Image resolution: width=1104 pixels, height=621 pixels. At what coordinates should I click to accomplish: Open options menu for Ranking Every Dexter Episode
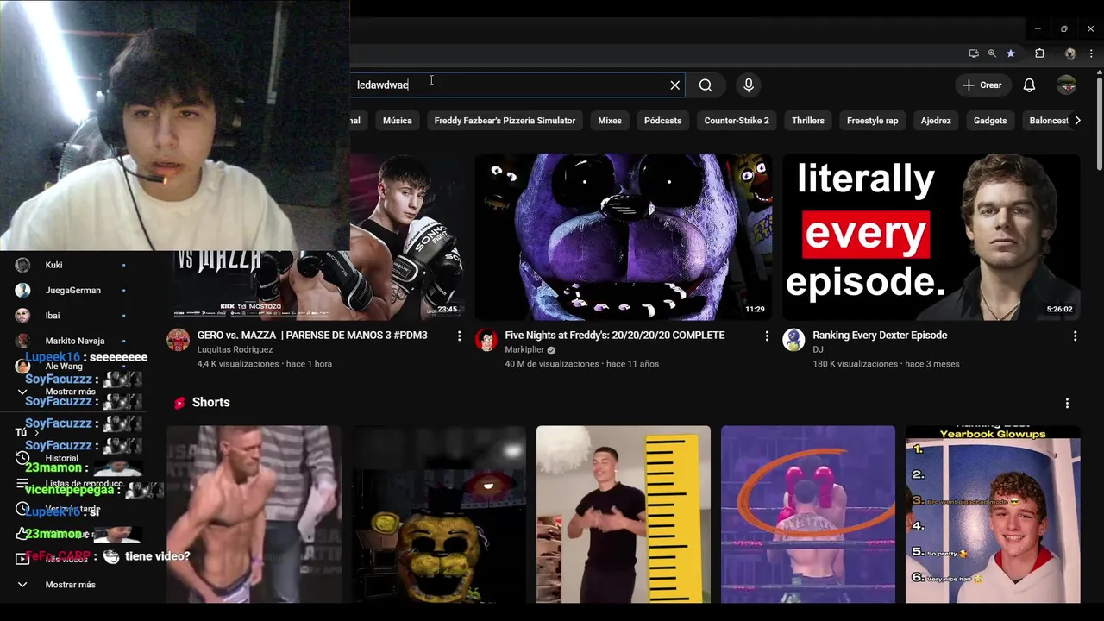pyautogui.click(x=1075, y=336)
